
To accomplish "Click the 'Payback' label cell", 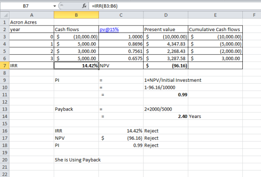I will 76,109.
